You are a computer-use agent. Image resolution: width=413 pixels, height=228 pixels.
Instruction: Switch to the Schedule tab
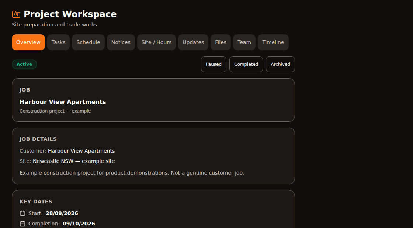[88, 42]
